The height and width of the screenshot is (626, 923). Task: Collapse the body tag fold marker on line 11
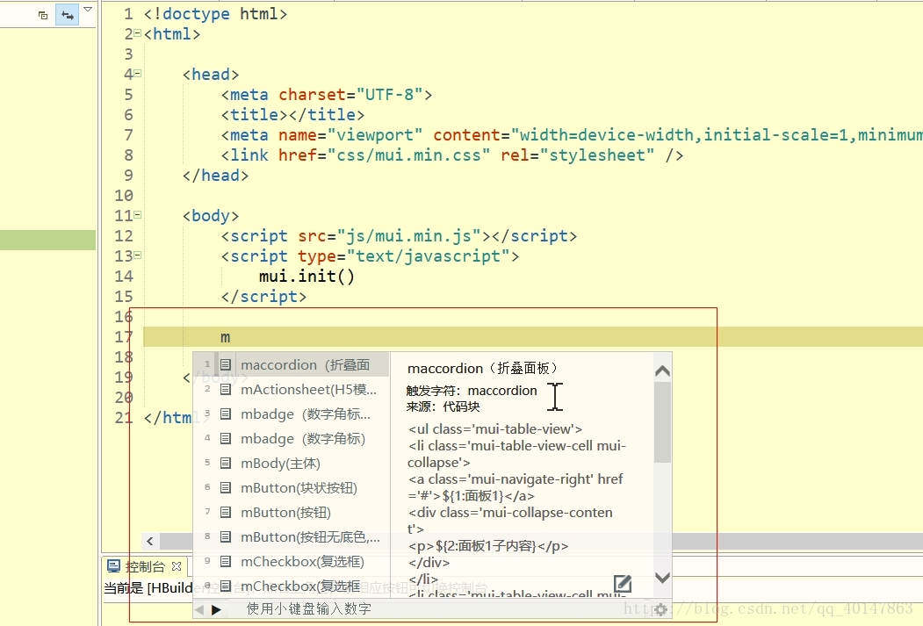tap(138, 215)
